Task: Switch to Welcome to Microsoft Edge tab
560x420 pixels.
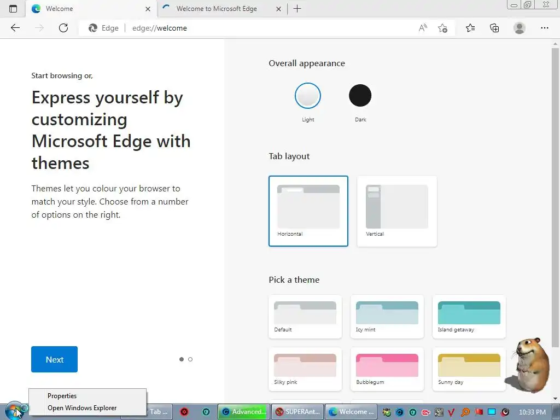Action: (x=221, y=9)
